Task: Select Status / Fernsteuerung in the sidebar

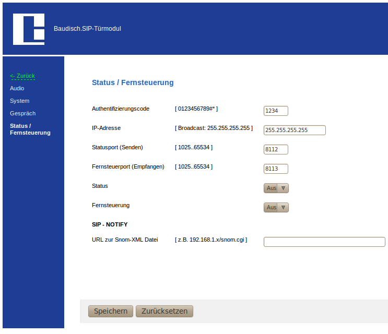Action: click(x=30, y=129)
